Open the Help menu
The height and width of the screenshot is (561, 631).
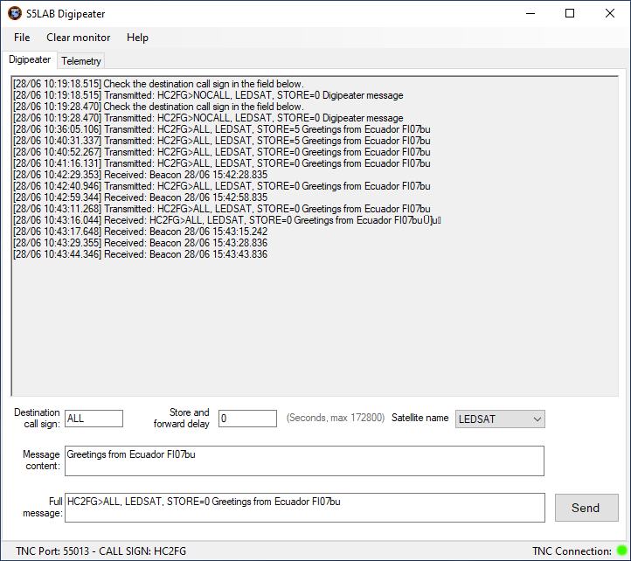point(137,38)
